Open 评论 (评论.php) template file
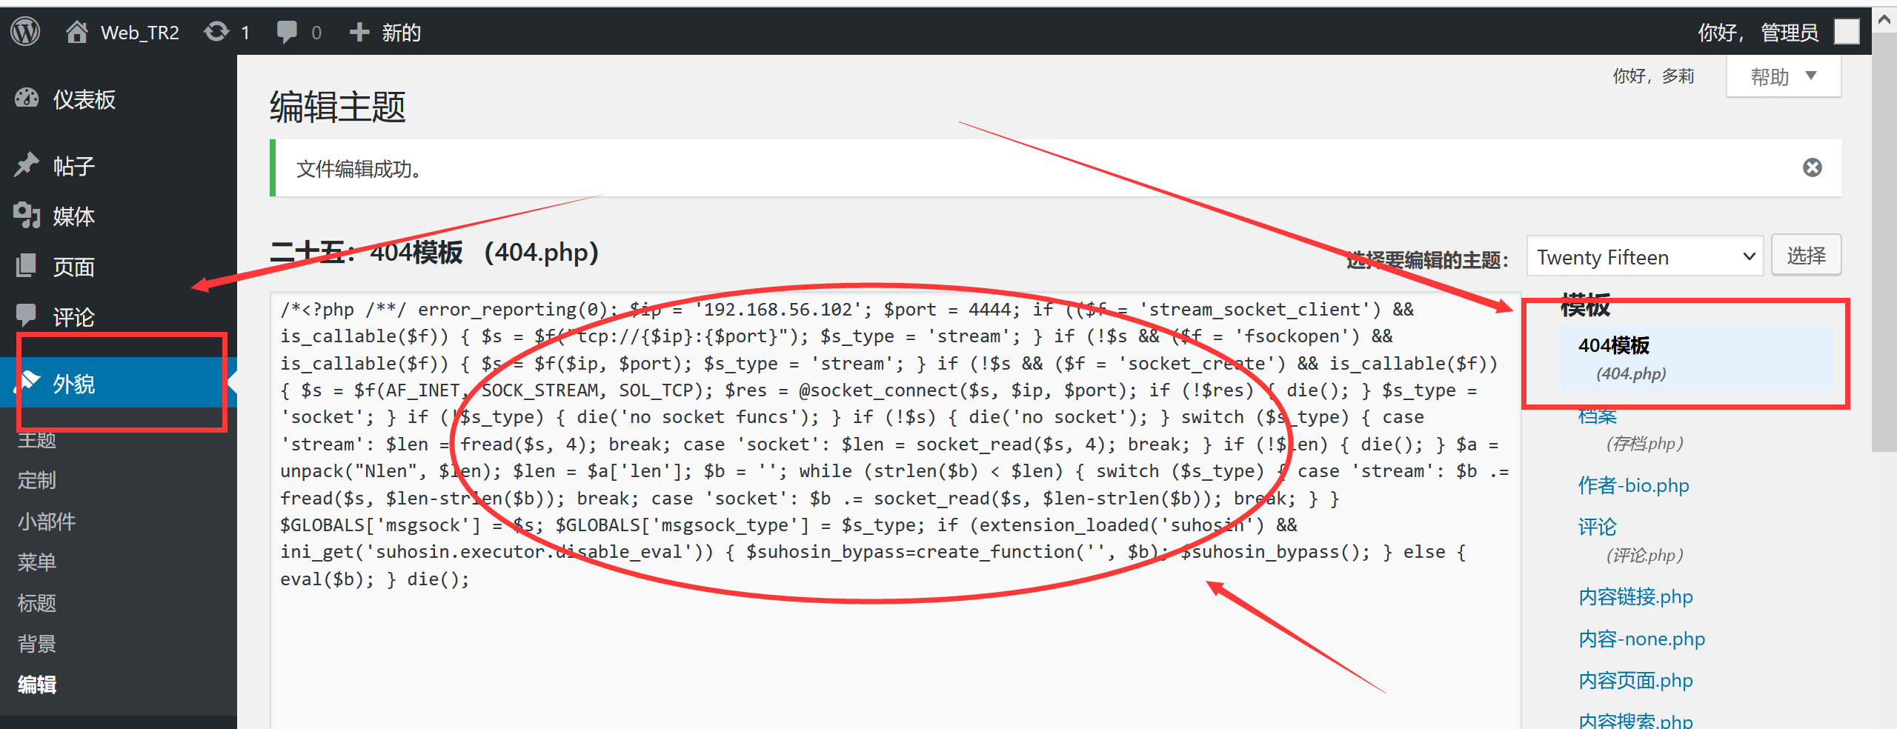This screenshot has height=729, width=1897. click(x=1630, y=540)
